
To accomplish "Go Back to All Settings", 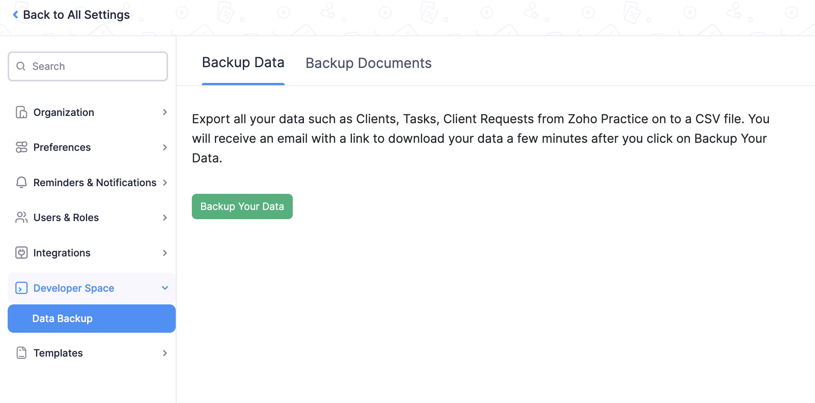I will point(71,14).
